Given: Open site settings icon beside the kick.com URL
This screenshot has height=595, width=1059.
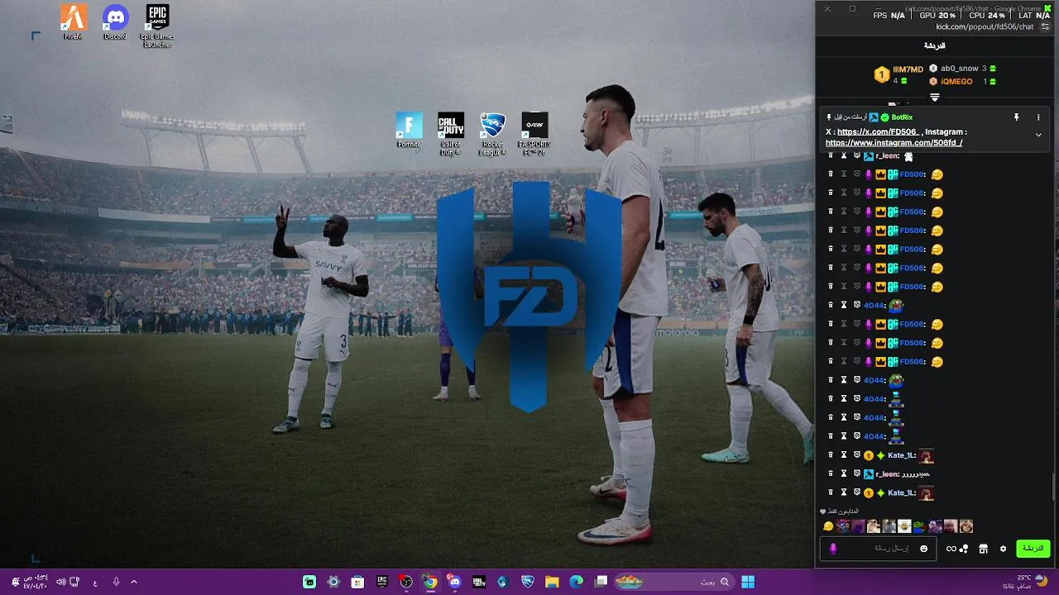Looking at the screenshot, I should coord(1045,26).
